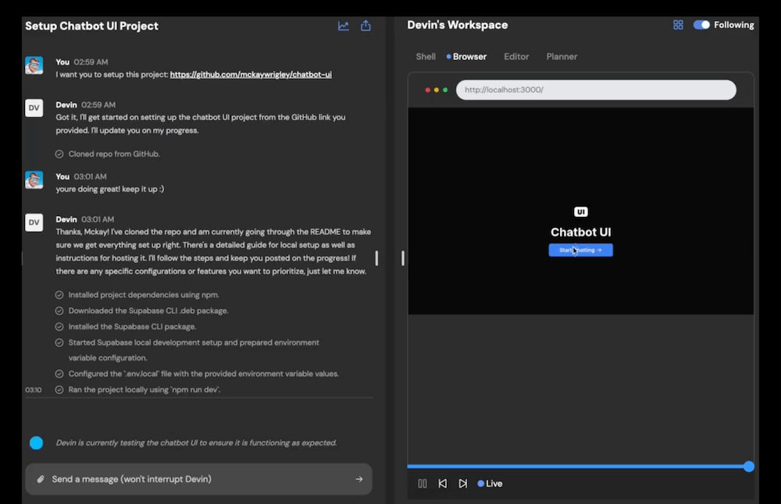Open the chatbot-ui GitHub link

click(251, 75)
